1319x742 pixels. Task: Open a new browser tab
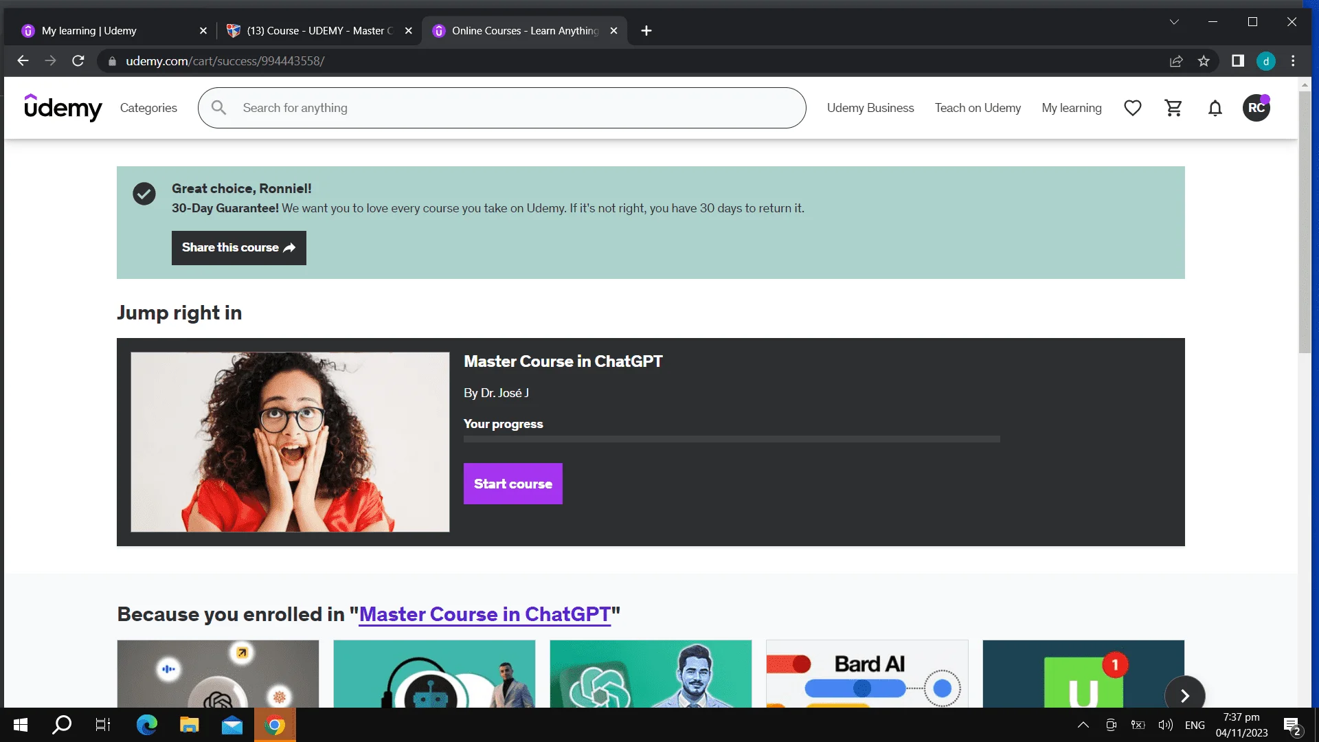point(646,31)
